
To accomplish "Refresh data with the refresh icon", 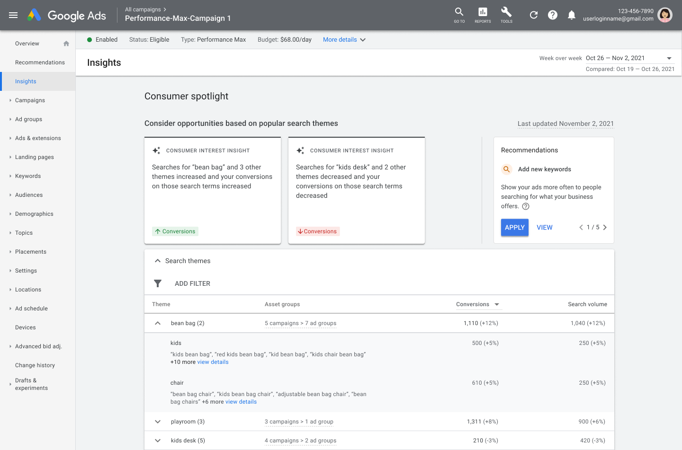I will click(534, 15).
